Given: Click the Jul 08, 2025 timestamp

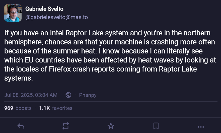Looking at the screenshot, I should point(31,95).
